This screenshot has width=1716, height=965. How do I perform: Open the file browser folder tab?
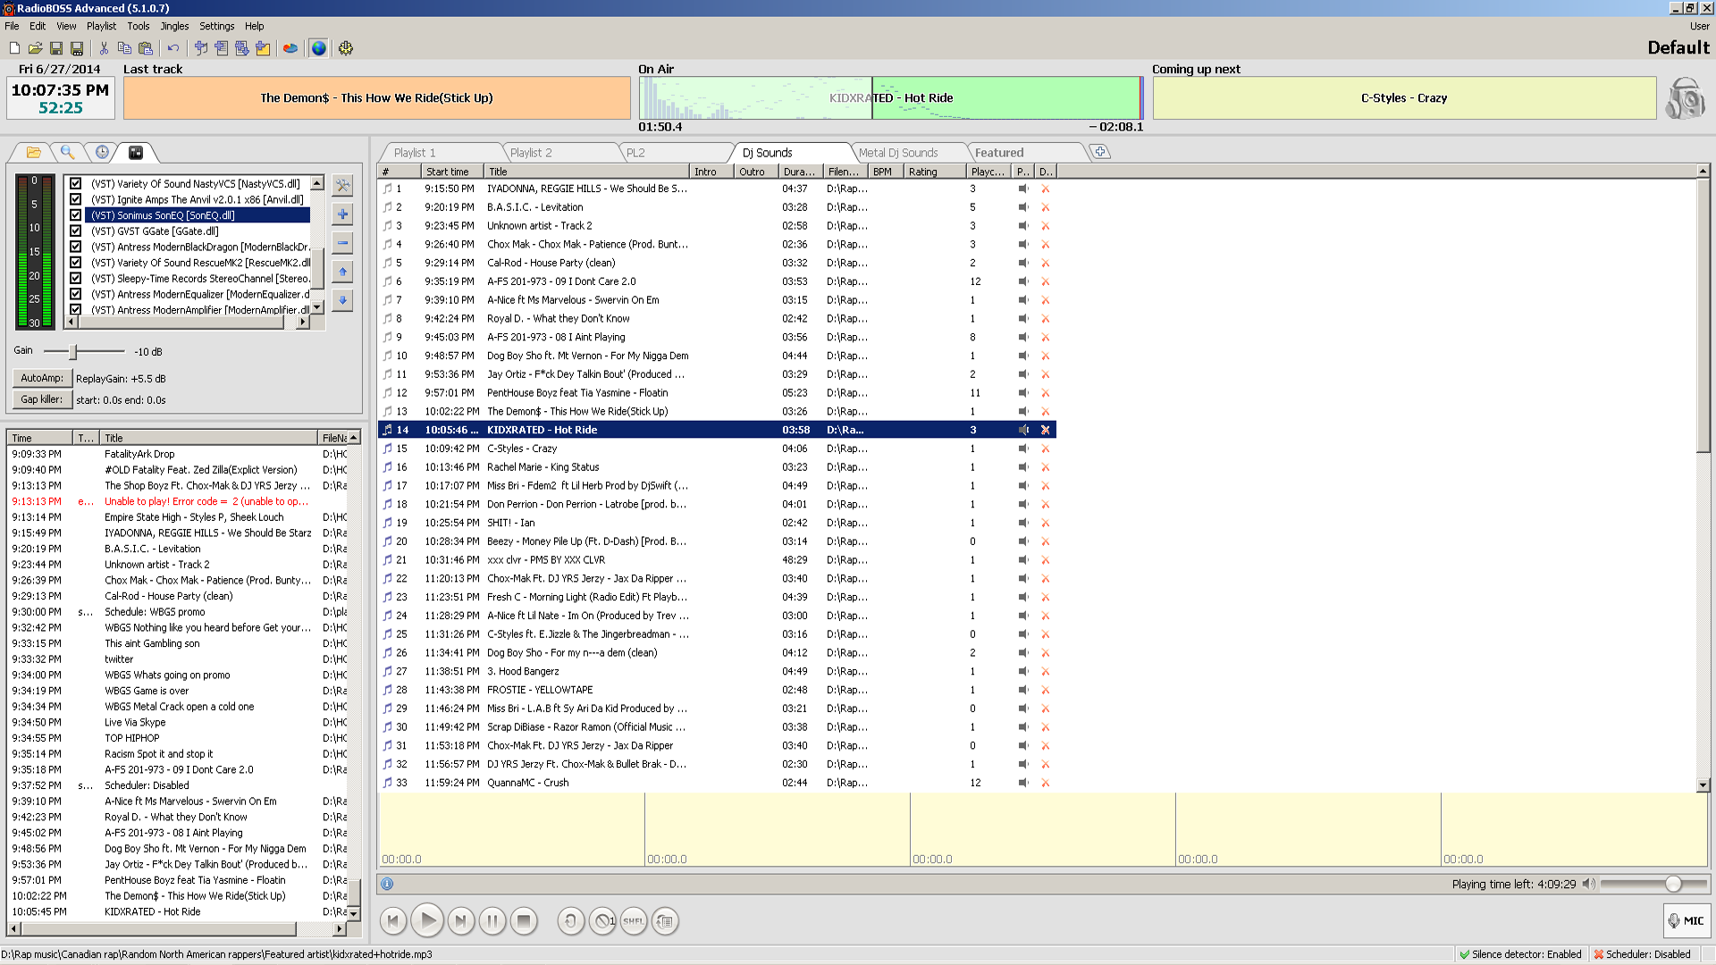pyautogui.click(x=33, y=152)
